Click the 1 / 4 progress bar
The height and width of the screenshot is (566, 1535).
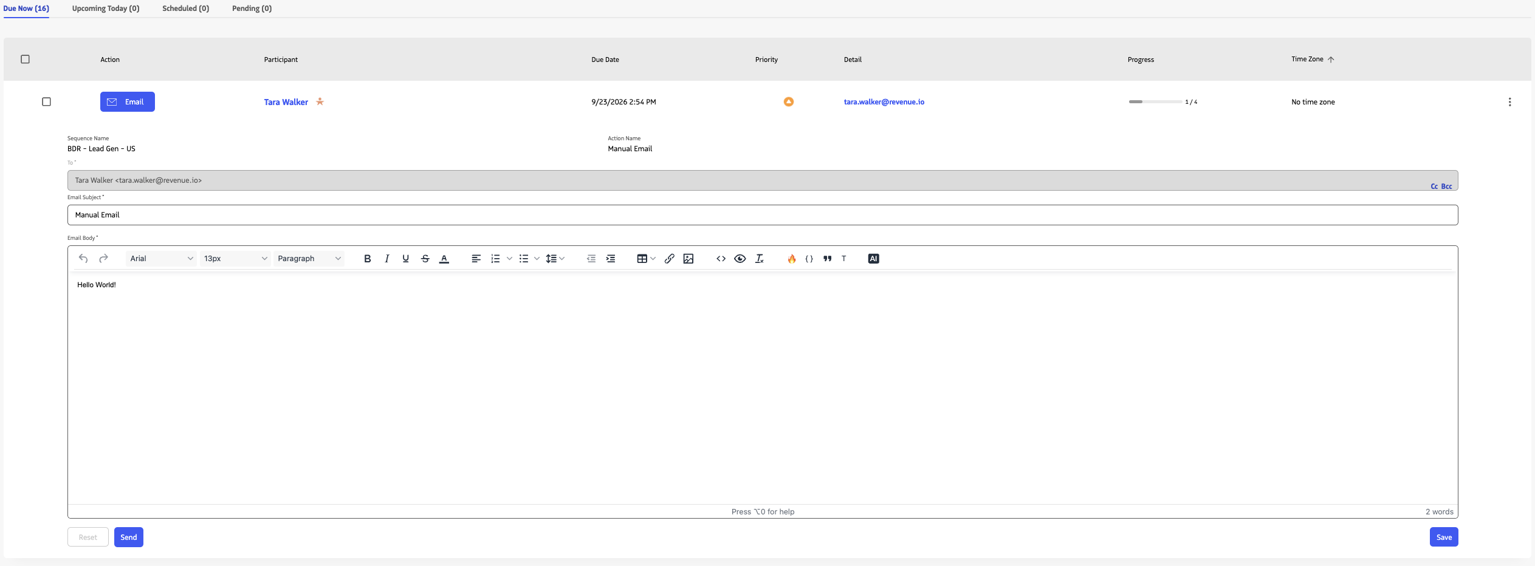click(1155, 102)
